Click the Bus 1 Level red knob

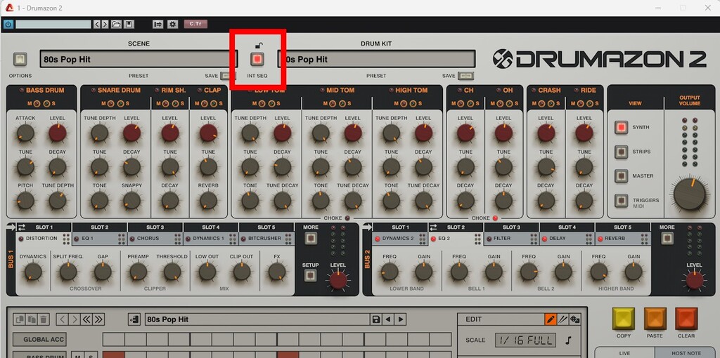click(x=338, y=279)
